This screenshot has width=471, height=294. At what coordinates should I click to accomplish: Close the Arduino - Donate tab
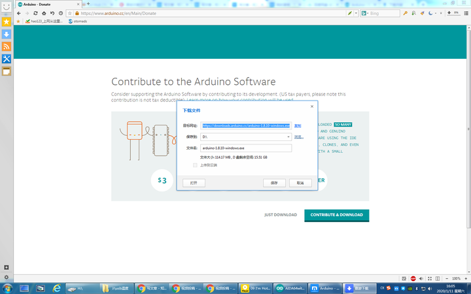tap(78, 4)
